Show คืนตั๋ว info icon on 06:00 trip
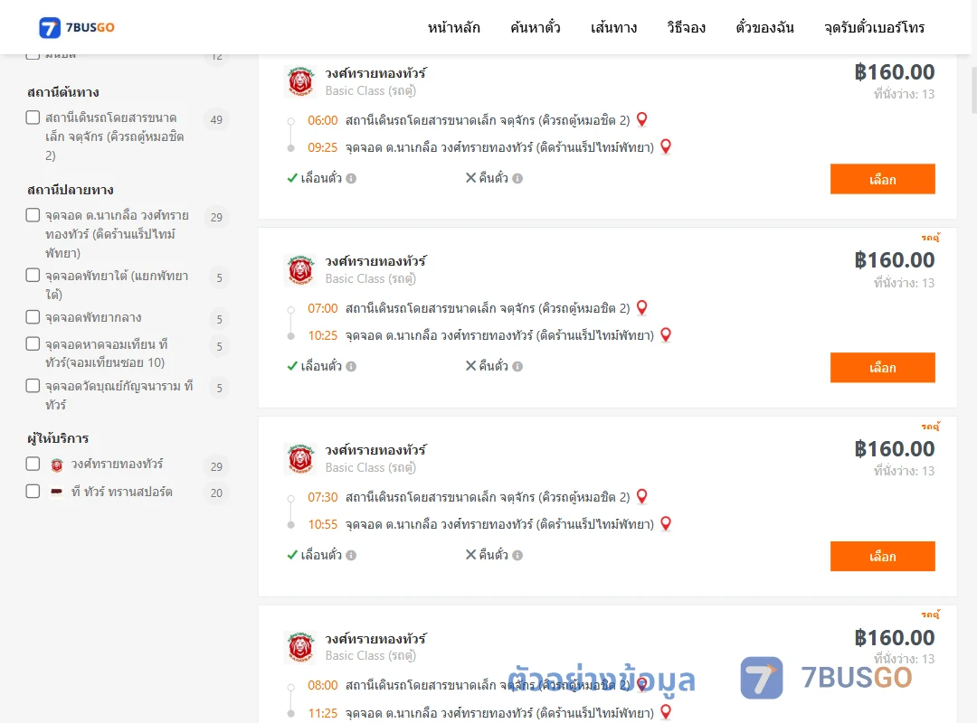This screenshot has width=977, height=723. (517, 179)
